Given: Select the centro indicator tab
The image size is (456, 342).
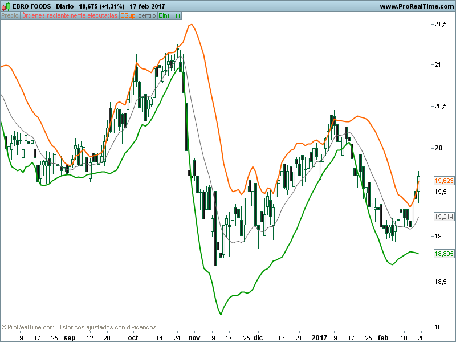Looking at the screenshot, I should 147,16.
